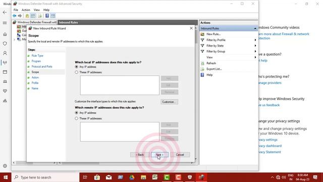Image resolution: width=323 pixels, height=182 pixels.
Task: Click Give us feedback link
Action: point(269,105)
